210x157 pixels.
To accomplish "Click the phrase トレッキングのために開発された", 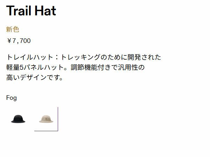I will (x=111, y=57).
